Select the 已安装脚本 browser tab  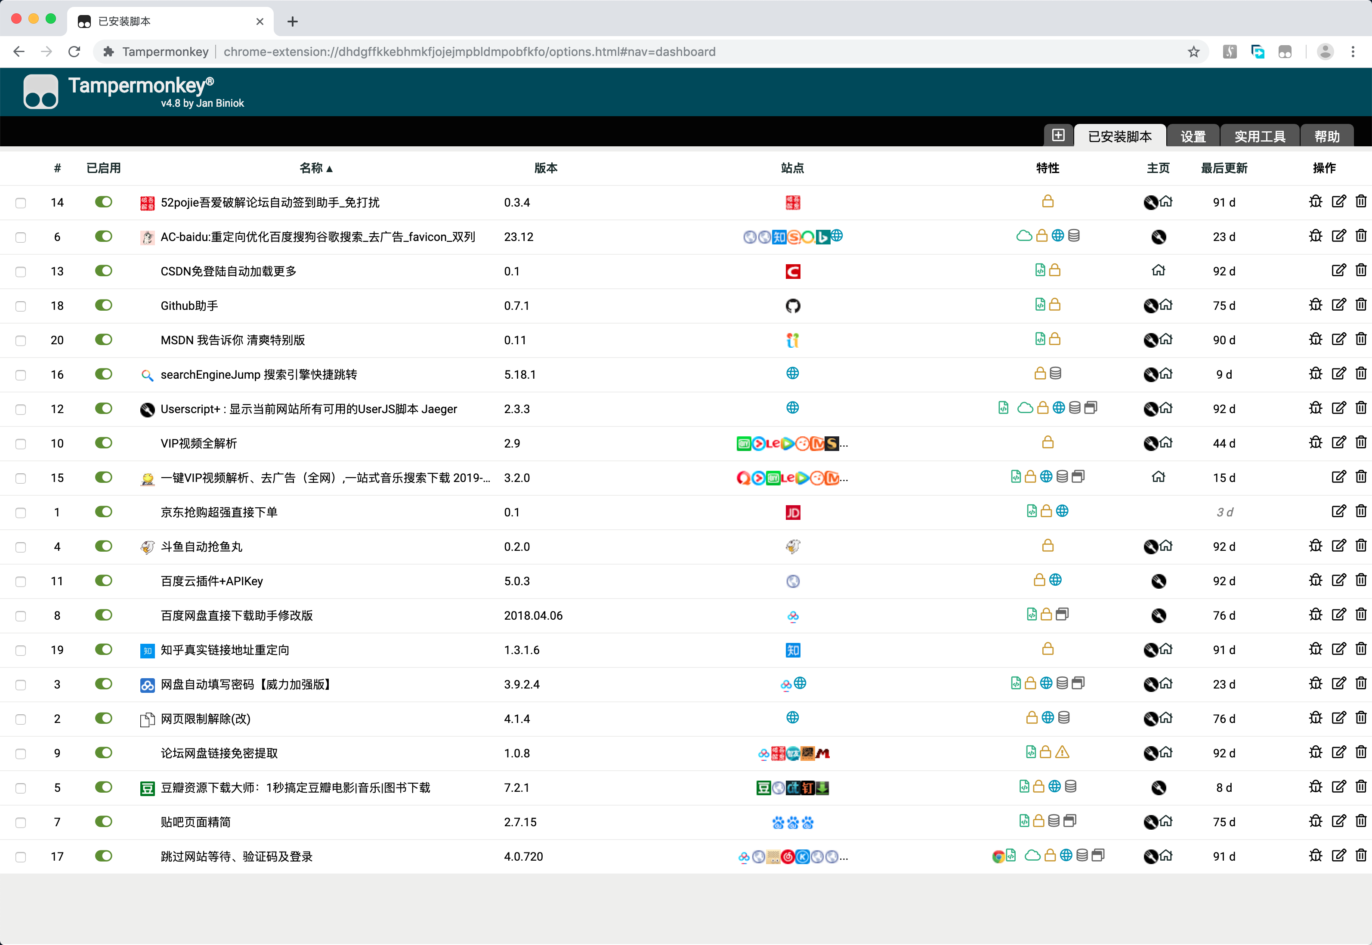[x=170, y=22]
